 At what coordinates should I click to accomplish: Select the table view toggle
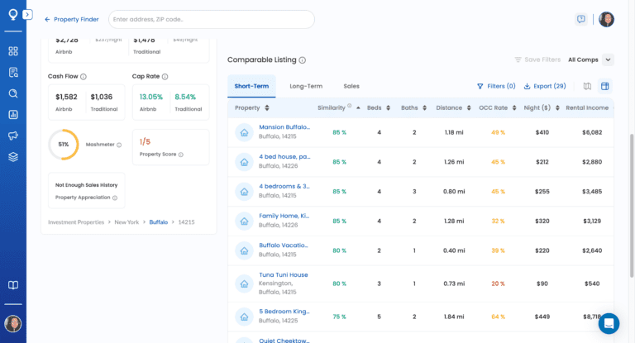point(604,86)
